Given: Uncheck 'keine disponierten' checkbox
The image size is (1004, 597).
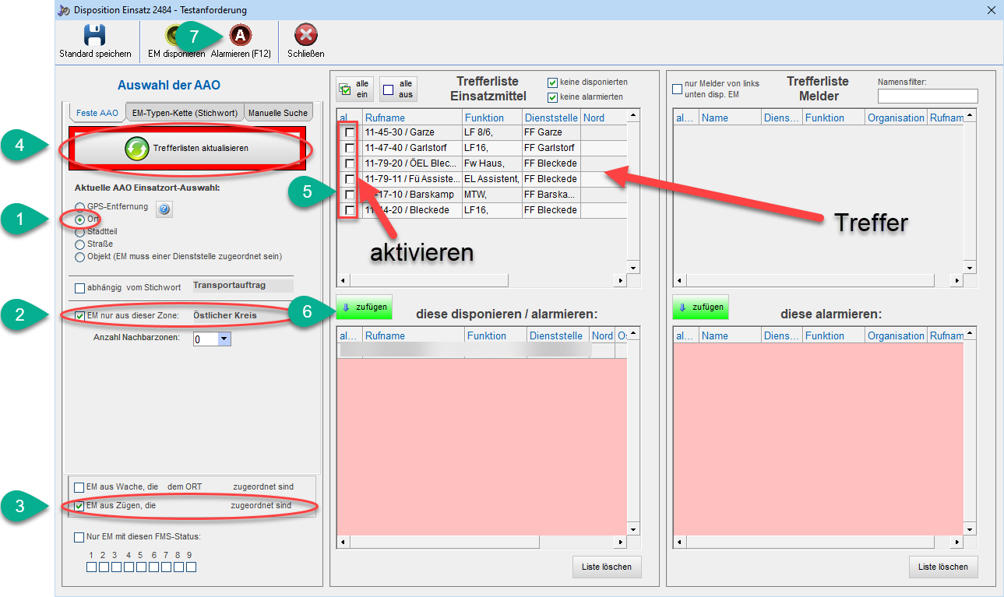Looking at the screenshot, I should [x=552, y=83].
